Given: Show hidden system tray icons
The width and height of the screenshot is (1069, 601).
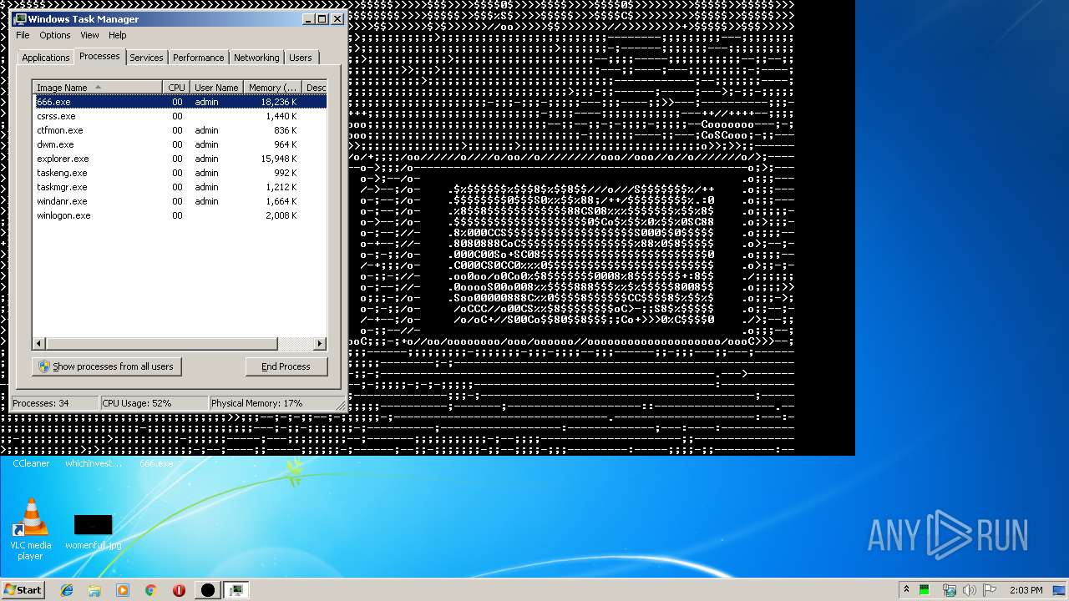Looking at the screenshot, I should pyautogui.click(x=906, y=589).
